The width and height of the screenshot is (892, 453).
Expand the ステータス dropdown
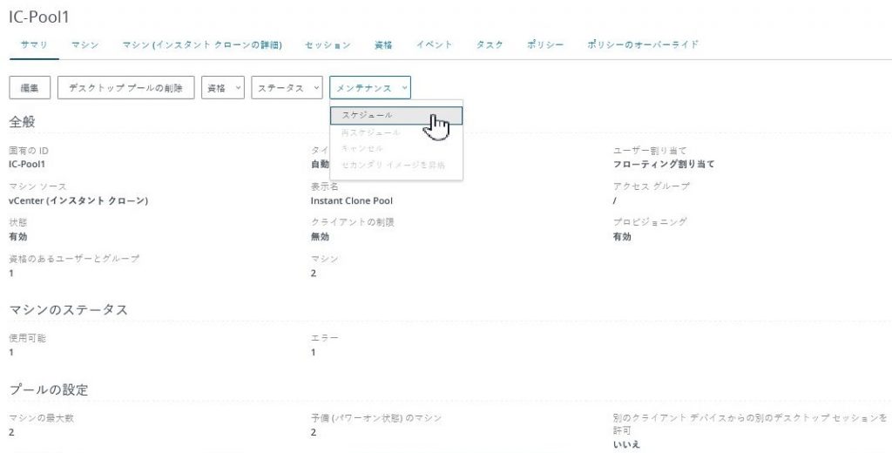point(287,88)
